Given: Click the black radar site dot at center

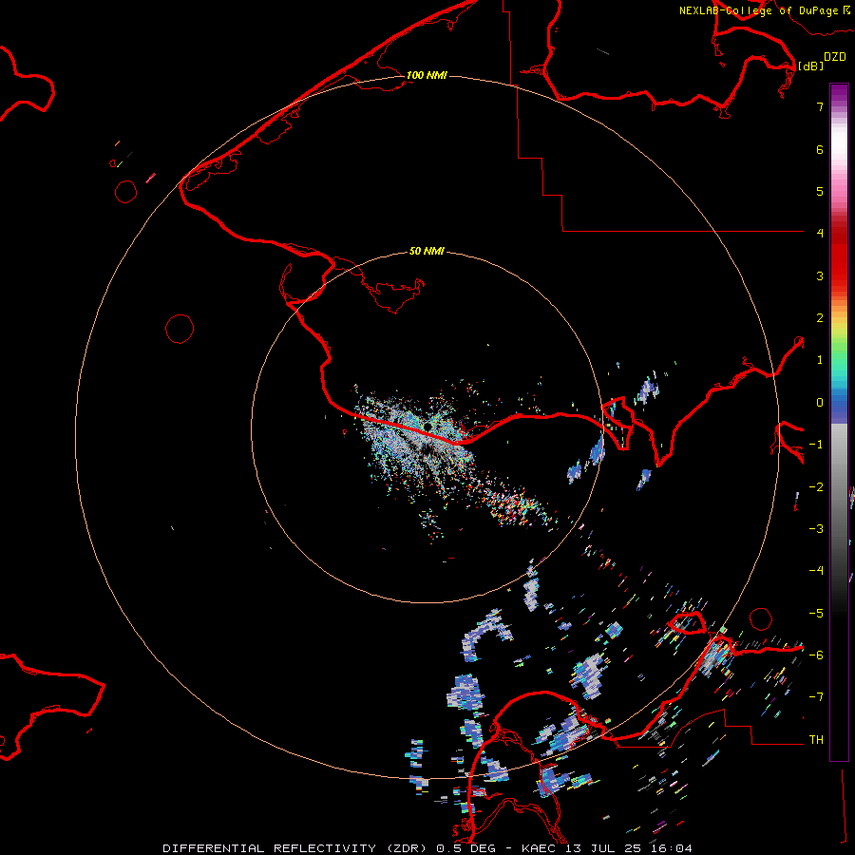Looking at the screenshot, I should pyautogui.click(x=428, y=426).
